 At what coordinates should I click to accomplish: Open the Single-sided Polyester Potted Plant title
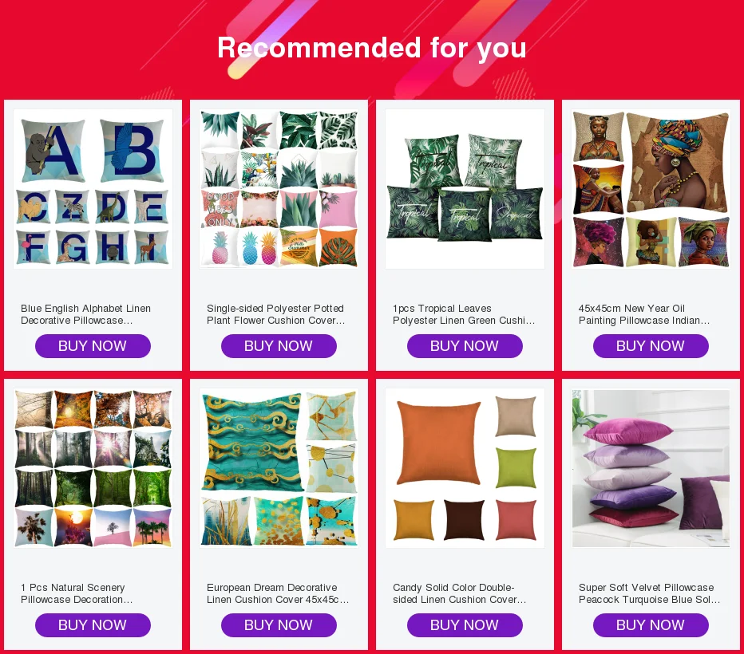(x=276, y=314)
